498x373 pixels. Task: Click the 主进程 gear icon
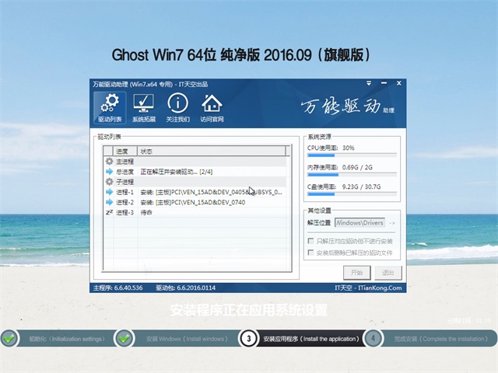[x=109, y=162]
